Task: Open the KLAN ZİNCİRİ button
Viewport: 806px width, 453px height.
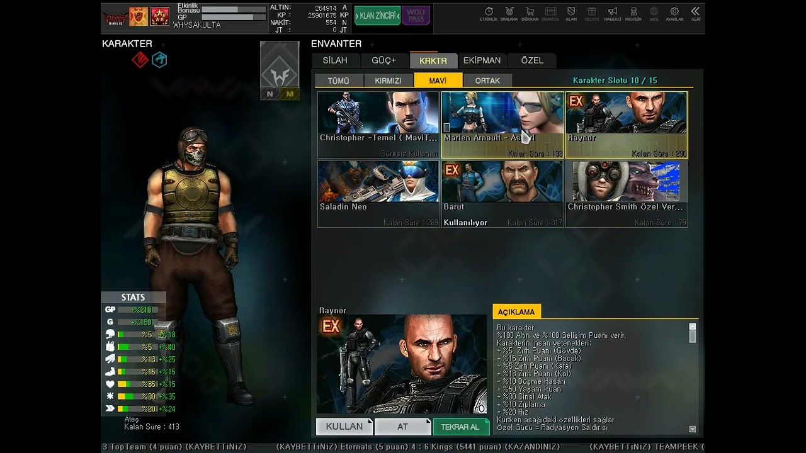Action: tap(377, 16)
